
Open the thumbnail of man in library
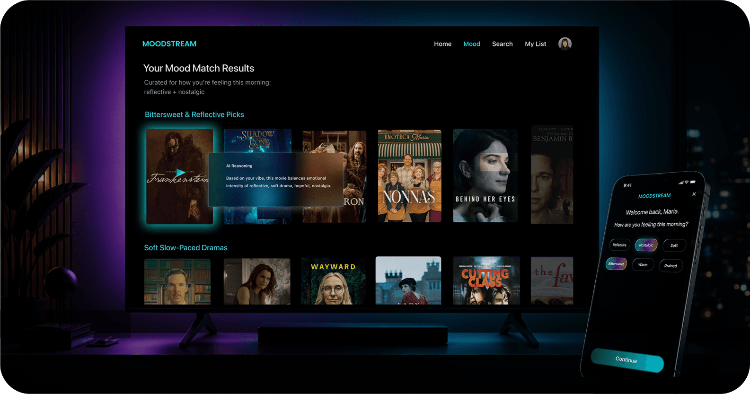tap(177, 281)
